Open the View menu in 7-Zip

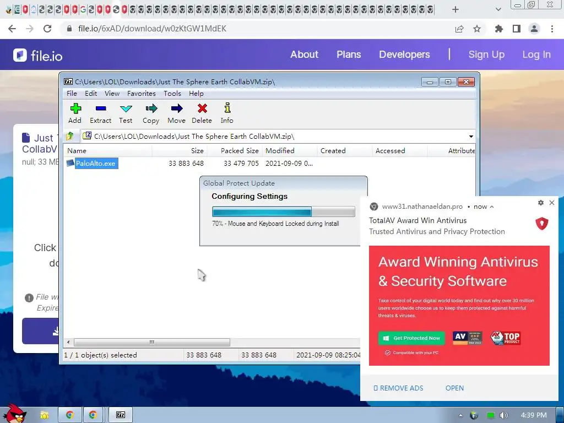(112, 94)
